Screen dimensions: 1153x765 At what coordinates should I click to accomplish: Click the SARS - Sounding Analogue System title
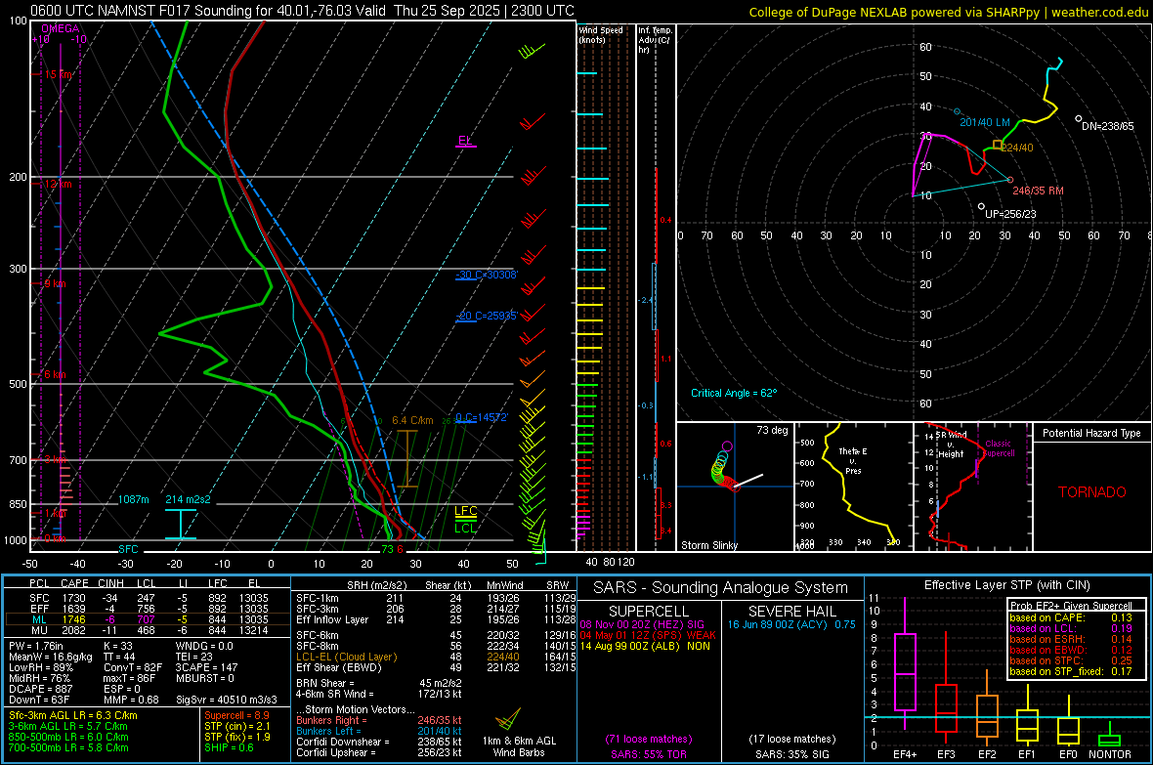point(721,588)
